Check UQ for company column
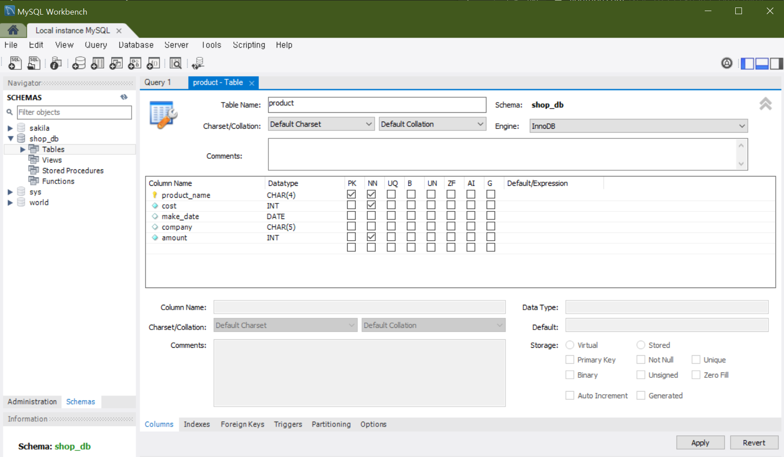 coord(391,226)
